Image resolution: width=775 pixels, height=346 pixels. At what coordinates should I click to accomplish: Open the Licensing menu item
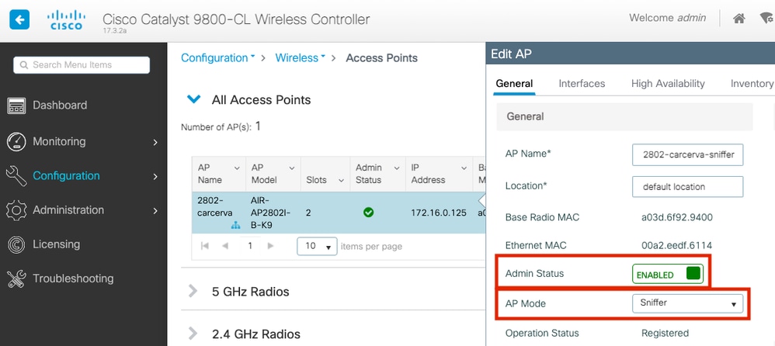click(x=57, y=244)
